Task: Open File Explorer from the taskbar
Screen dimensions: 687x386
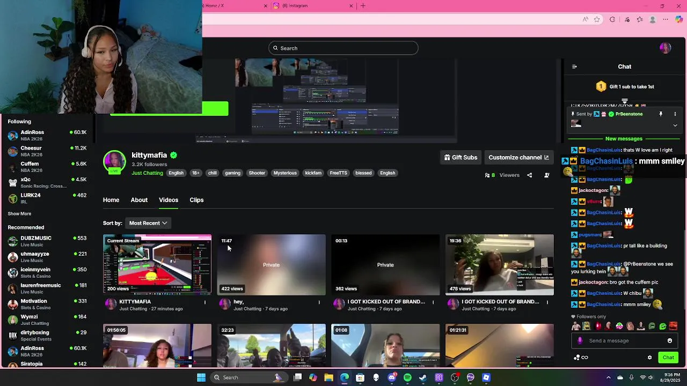Action: [x=328, y=377]
